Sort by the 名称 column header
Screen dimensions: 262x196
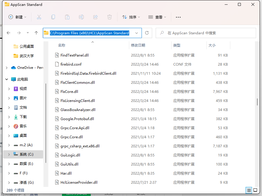(62, 45)
